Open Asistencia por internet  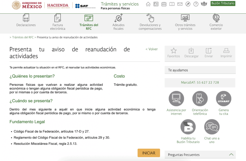click(x=176, y=98)
